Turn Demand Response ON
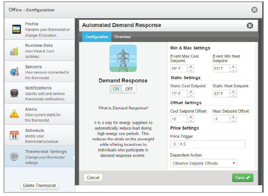The height and width of the screenshot is (196, 268). [116, 89]
